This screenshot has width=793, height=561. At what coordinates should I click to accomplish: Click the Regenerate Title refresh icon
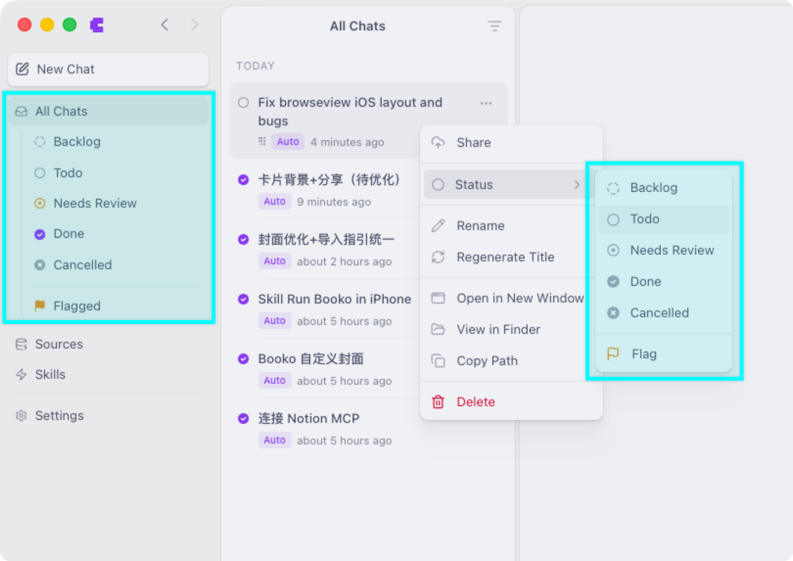click(438, 257)
